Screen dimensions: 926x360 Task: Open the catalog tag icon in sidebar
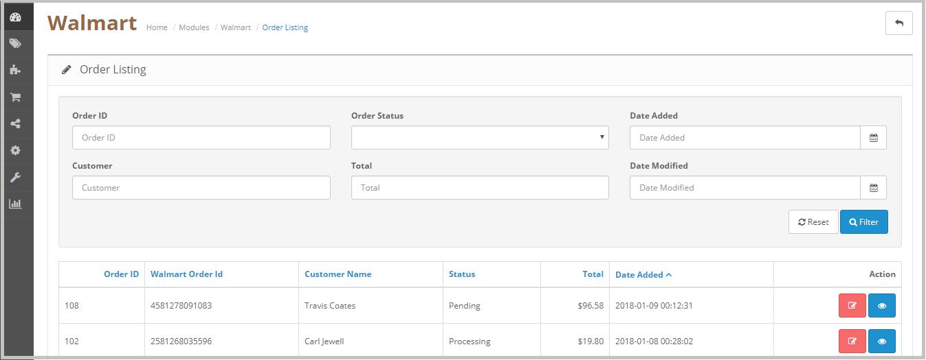[x=15, y=43]
